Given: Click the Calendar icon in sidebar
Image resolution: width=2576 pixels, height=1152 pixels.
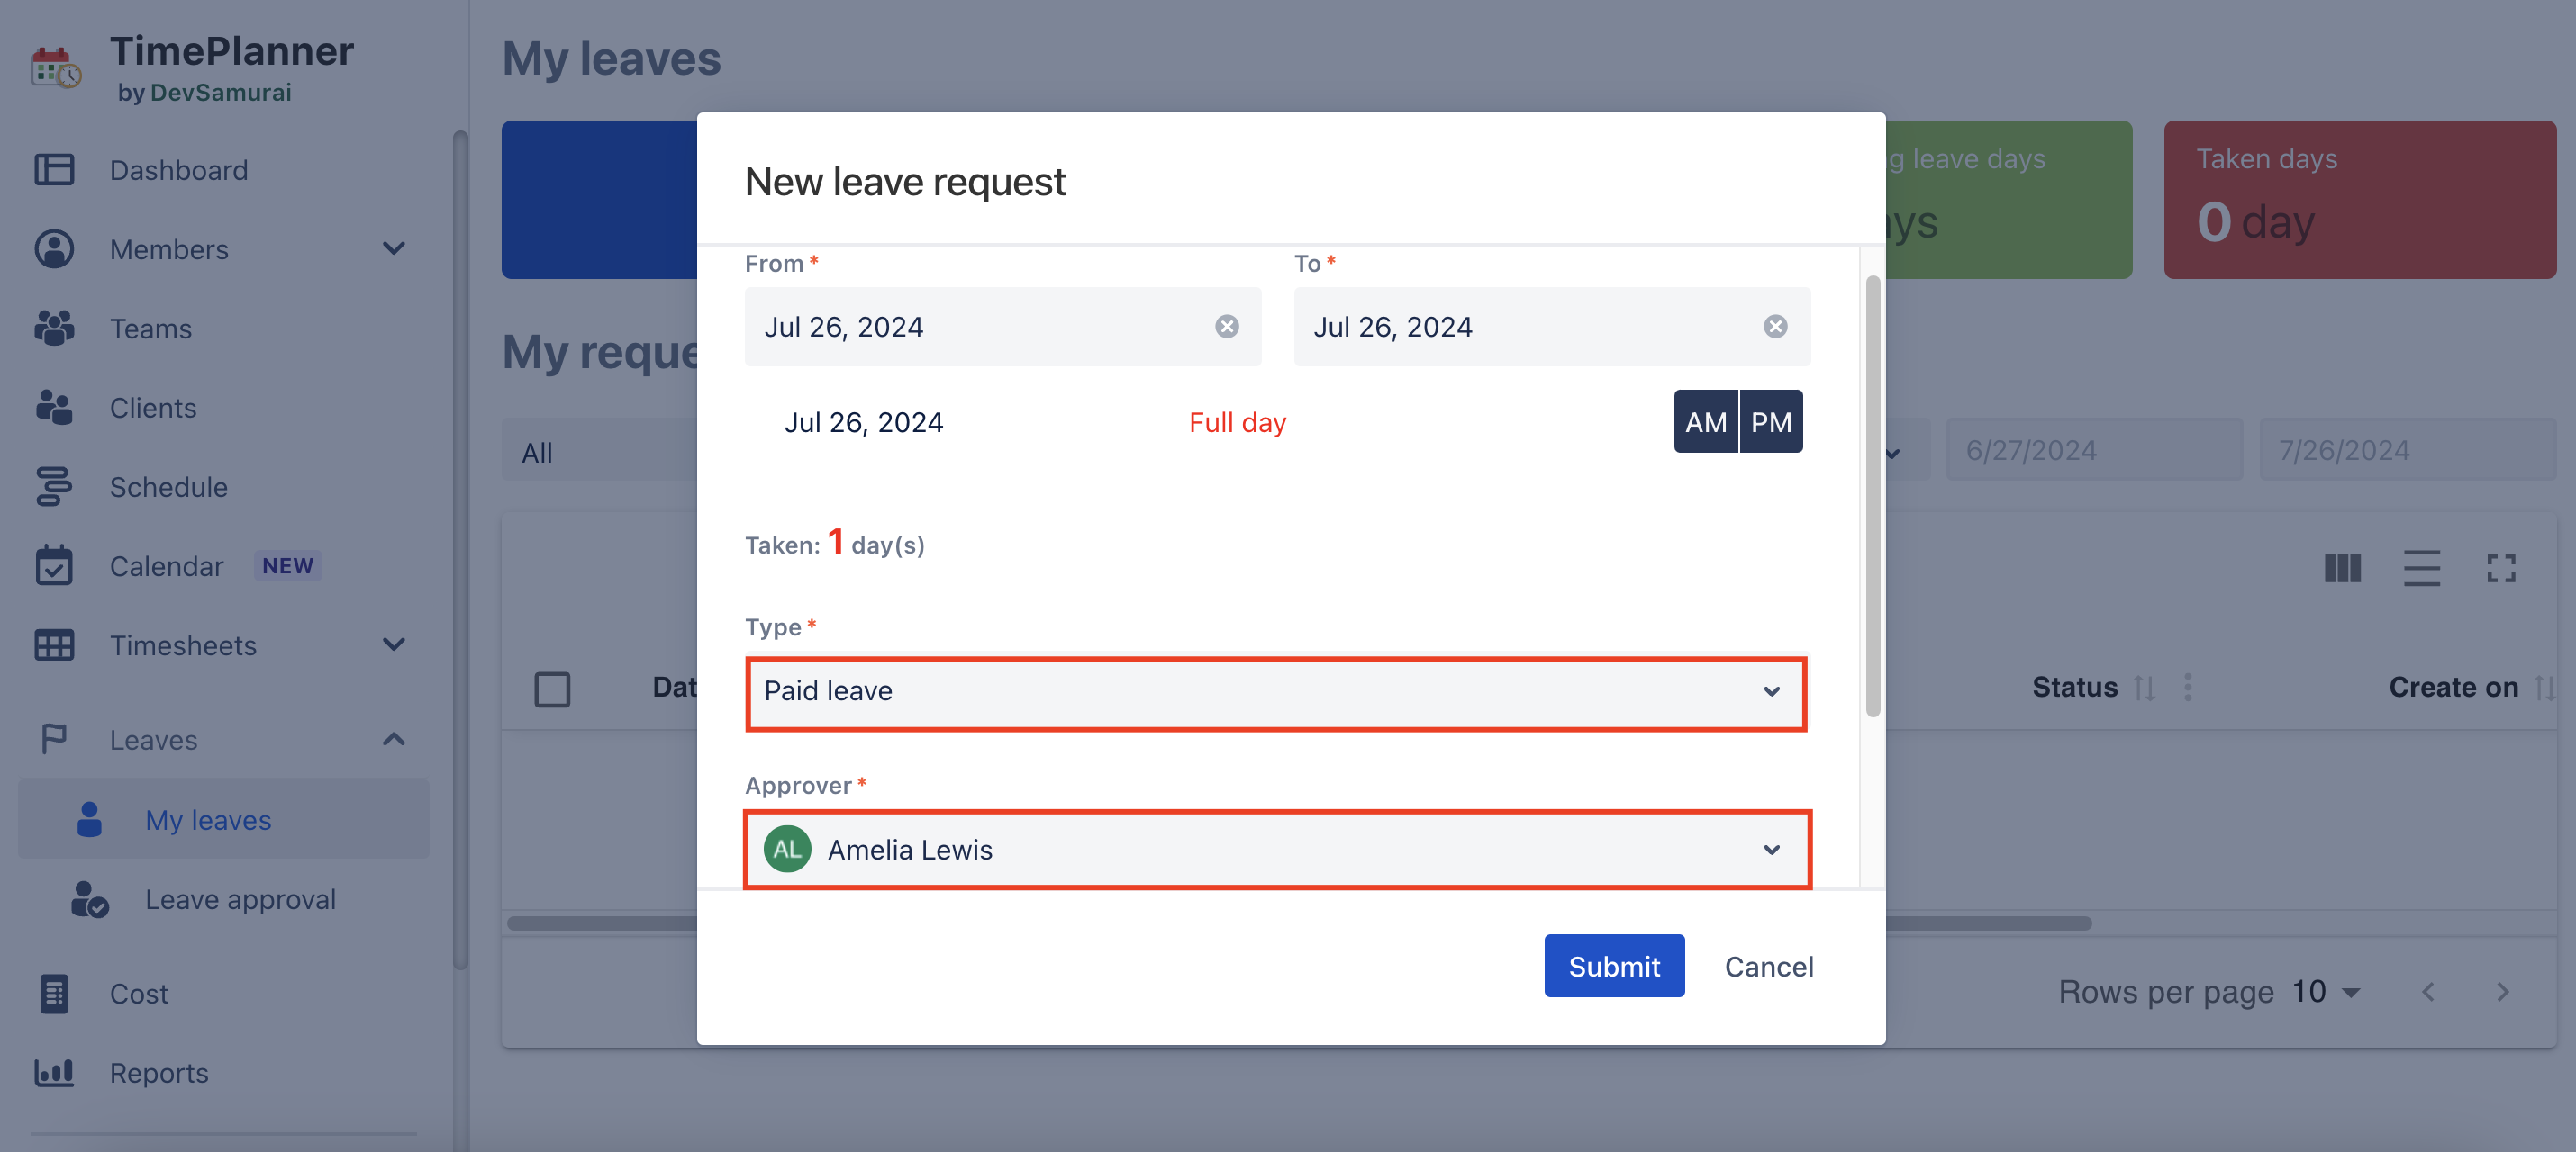Looking at the screenshot, I should (54, 565).
